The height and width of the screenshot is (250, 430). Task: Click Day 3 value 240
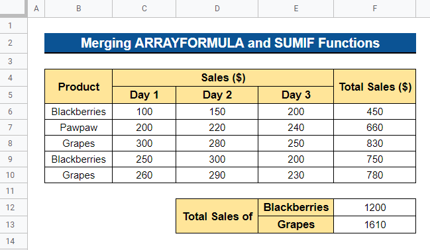pyautogui.click(x=296, y=128)
